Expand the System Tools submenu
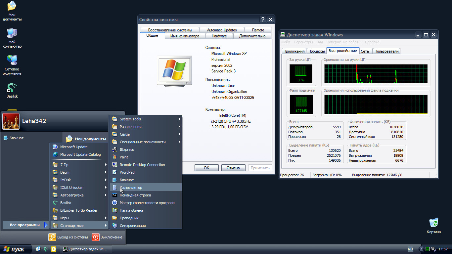452x254 pixels. [146, 119]
